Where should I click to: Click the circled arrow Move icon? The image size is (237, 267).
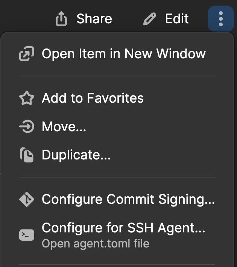pos(27,126)
